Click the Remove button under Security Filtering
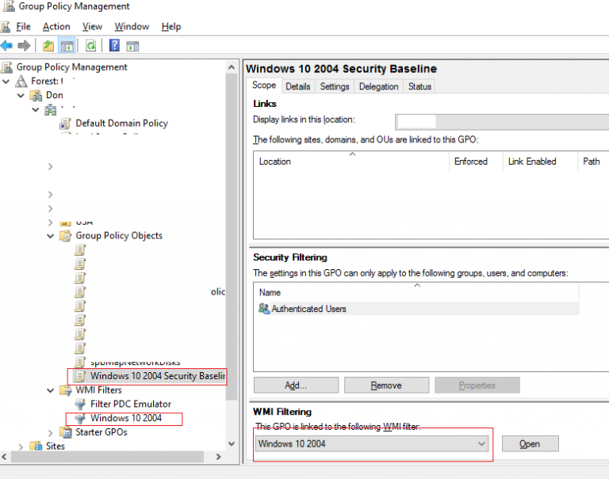Screen dimensions: 609x479 (386, 385)
